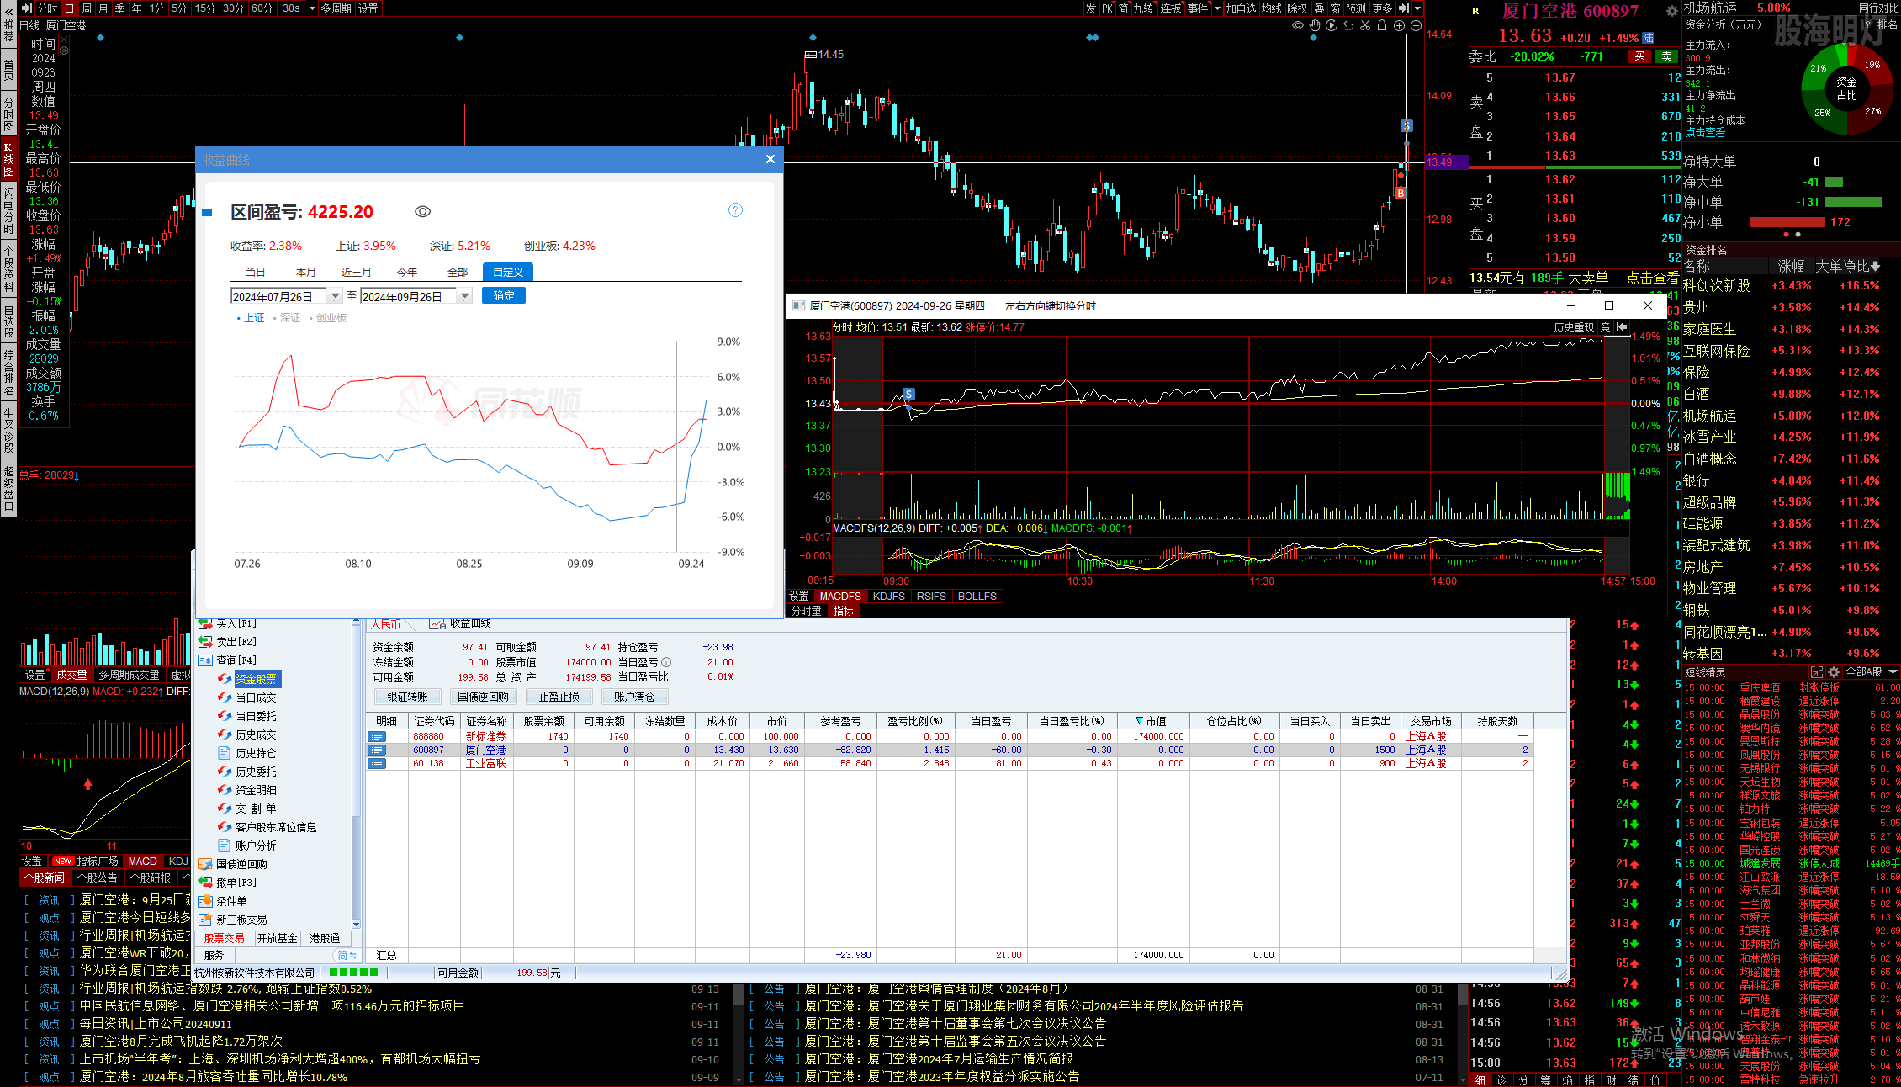Image resolution: width=1901 pixels, height=1087 pixels.
Task: Click the lock icon above chart
Action: coord(1382,25)
